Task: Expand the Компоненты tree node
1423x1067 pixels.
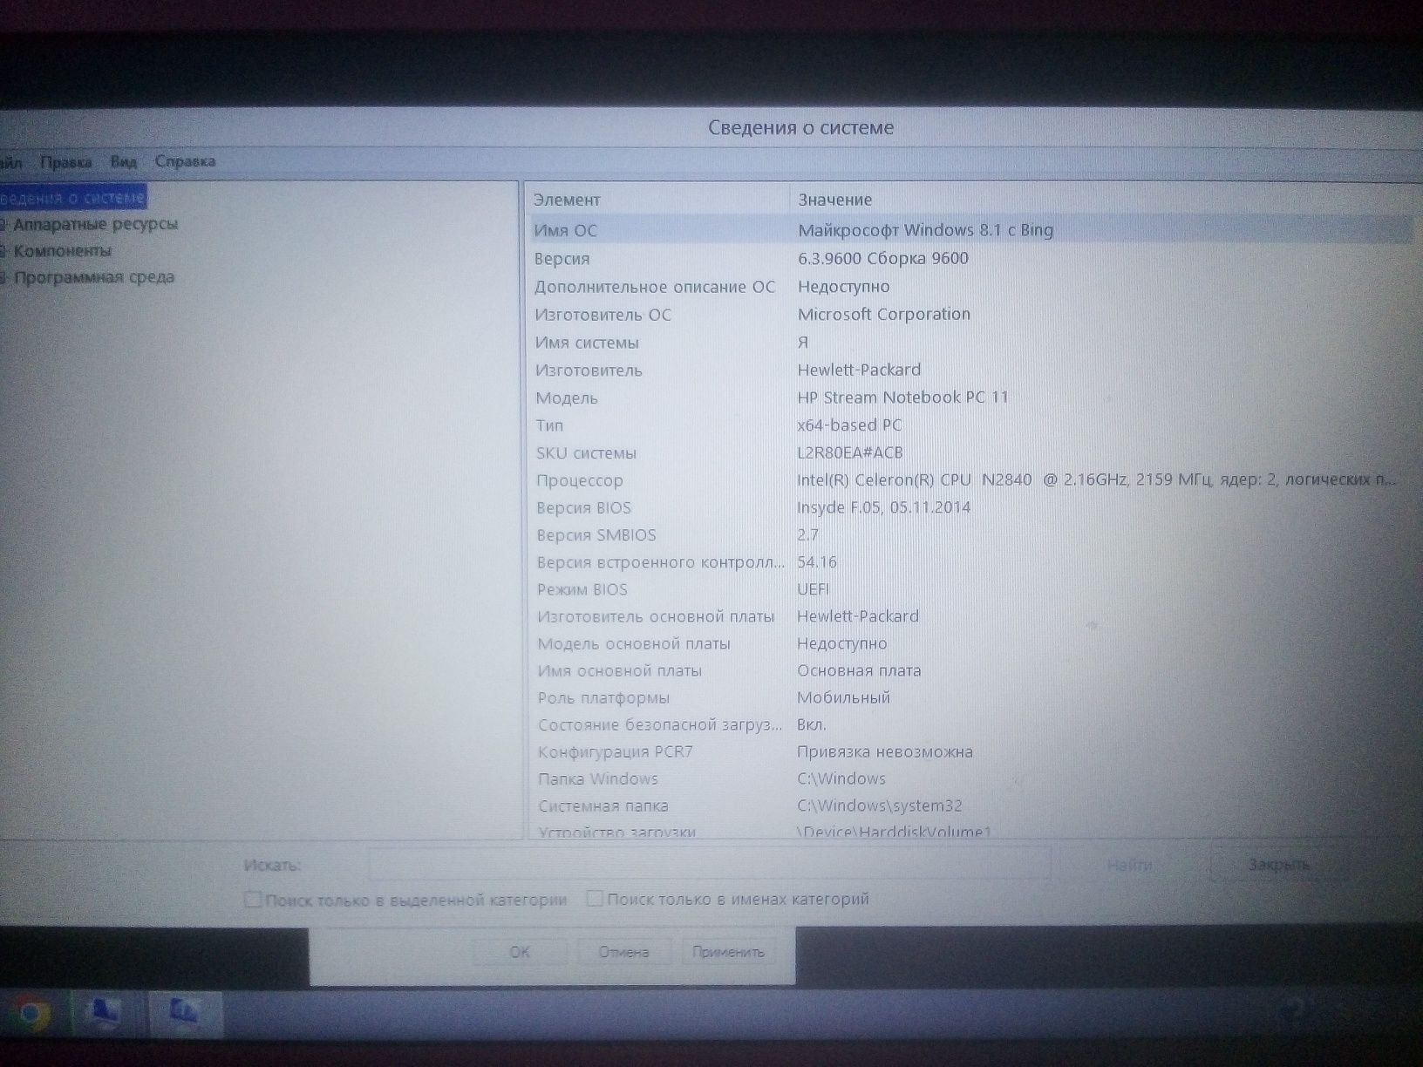Action: [x=3, y=251]
